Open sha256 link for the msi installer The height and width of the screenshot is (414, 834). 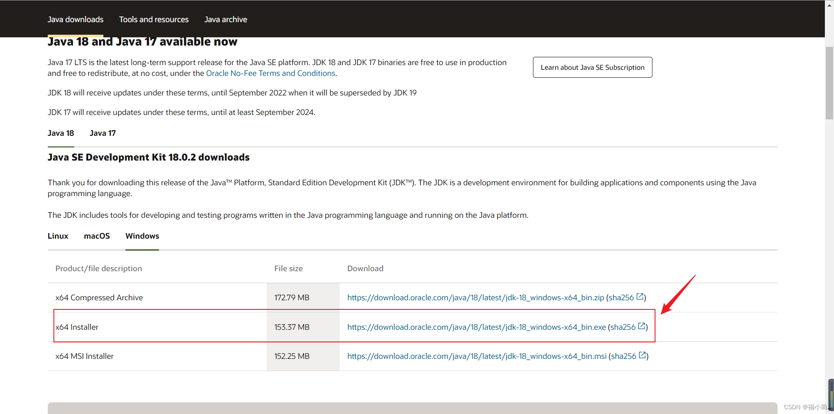[624, 356]
